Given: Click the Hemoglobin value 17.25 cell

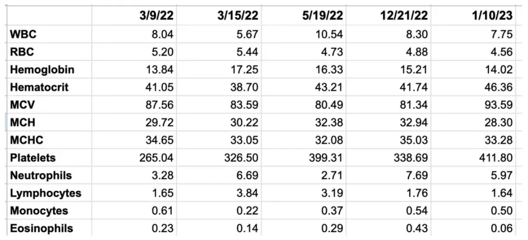Looking at the screenshot, I should [x=219, y=69].
